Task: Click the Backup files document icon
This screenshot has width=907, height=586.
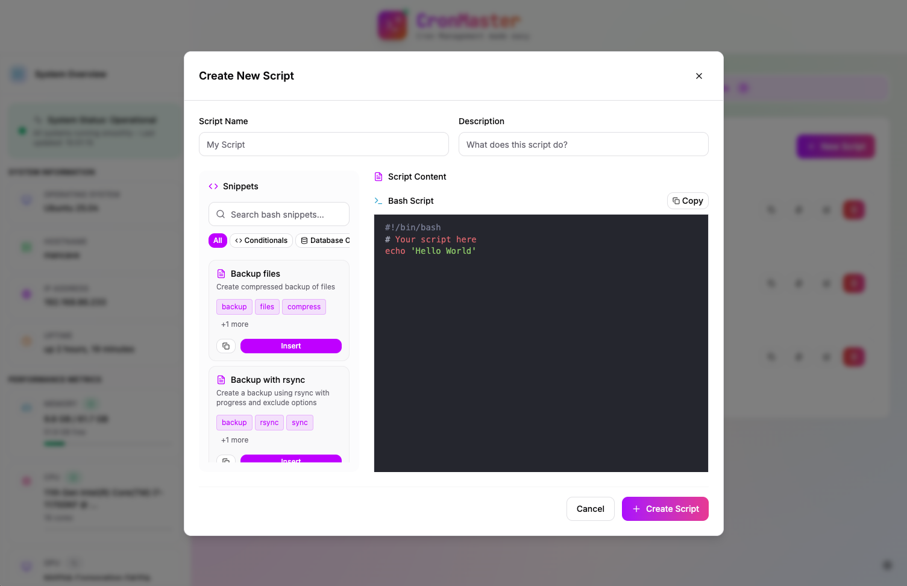Action: 221,274
